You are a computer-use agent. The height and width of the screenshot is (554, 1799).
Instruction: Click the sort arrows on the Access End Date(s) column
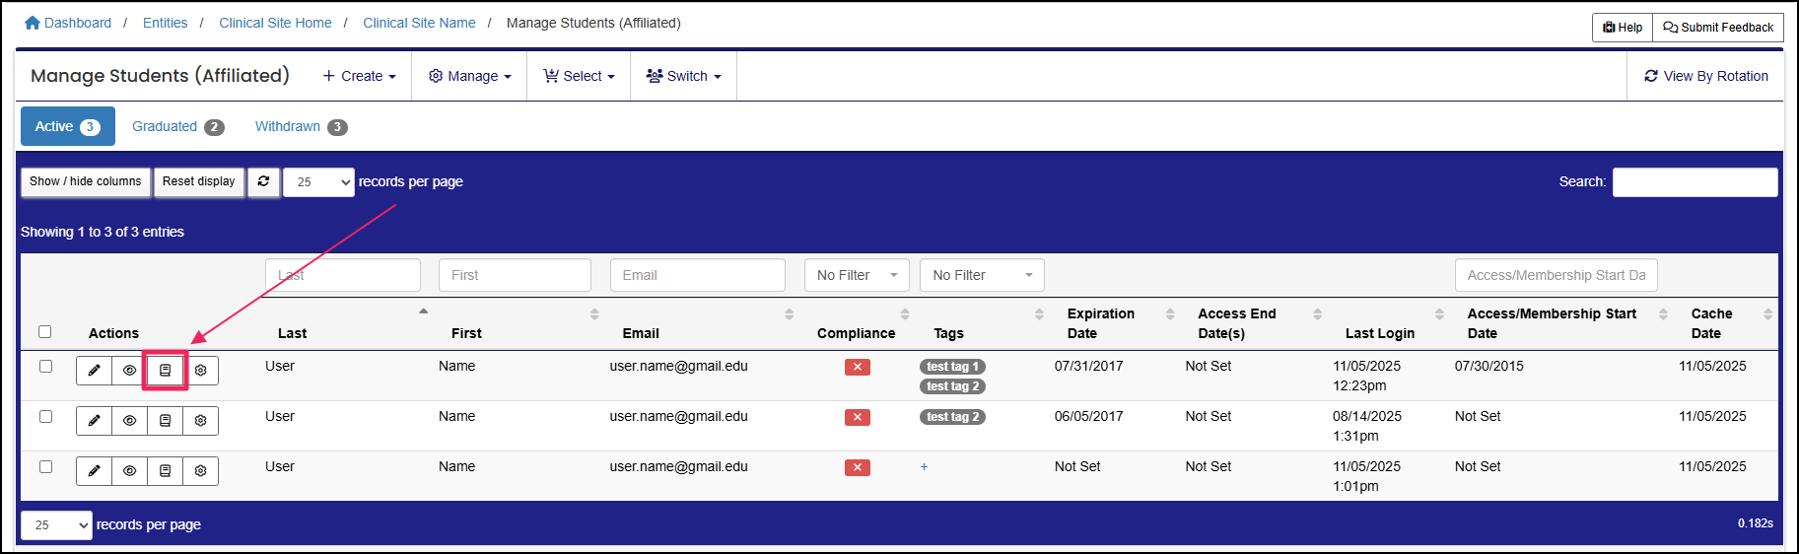[x=1317, y=313]
